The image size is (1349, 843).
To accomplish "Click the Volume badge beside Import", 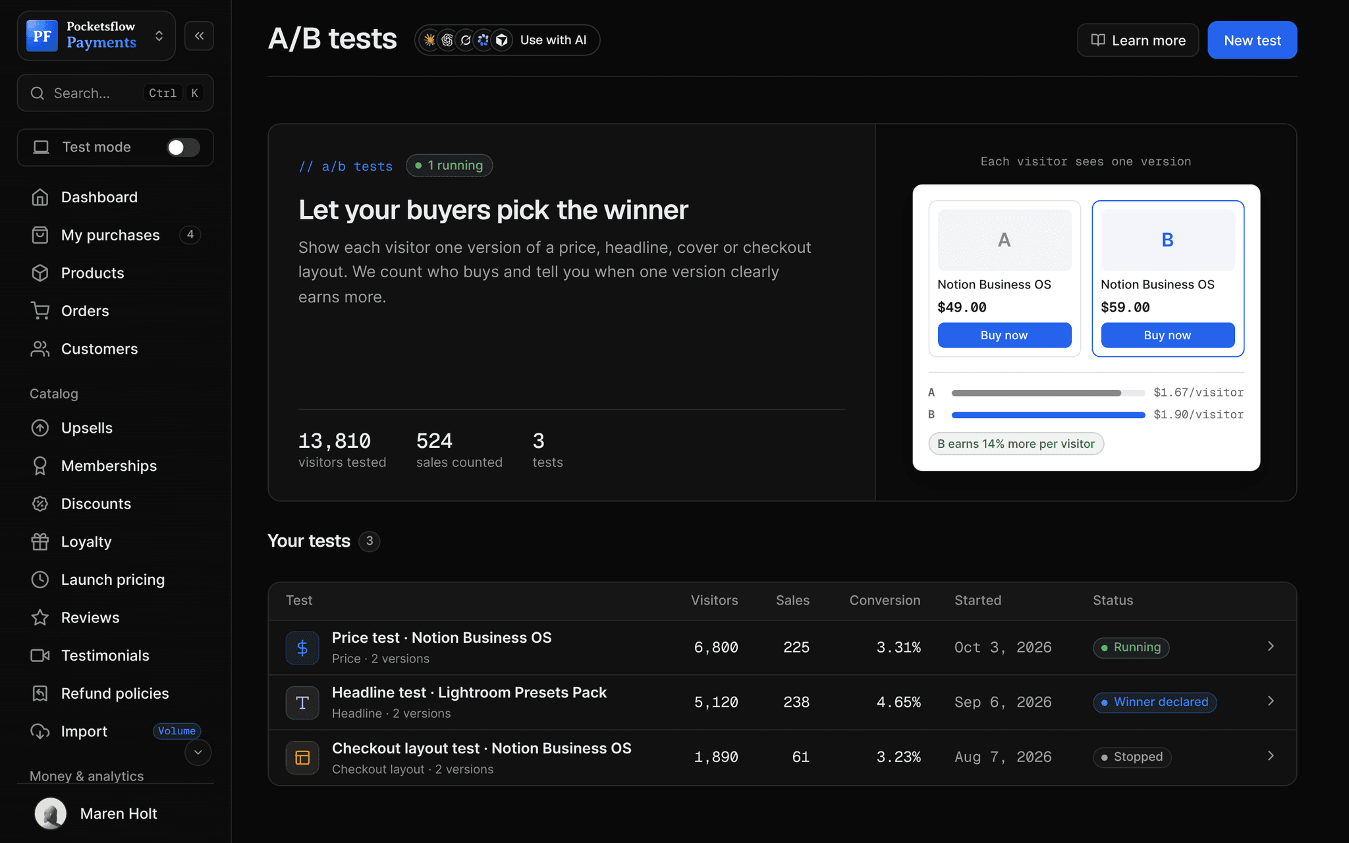I will (177, 731).
